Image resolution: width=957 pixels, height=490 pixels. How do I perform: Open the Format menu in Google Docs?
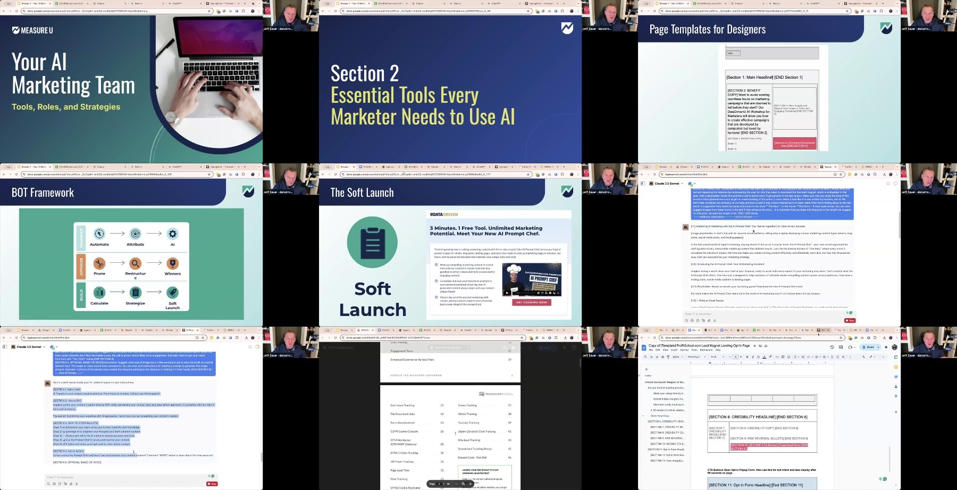pyautogui.click(x=684, y=350)
